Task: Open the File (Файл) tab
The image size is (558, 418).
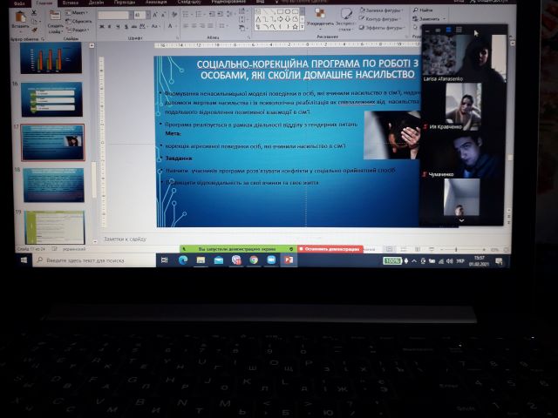Action: tap(19, 3)
